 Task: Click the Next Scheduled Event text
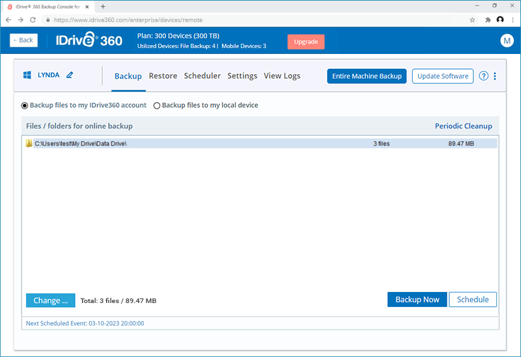pos(85,323)
